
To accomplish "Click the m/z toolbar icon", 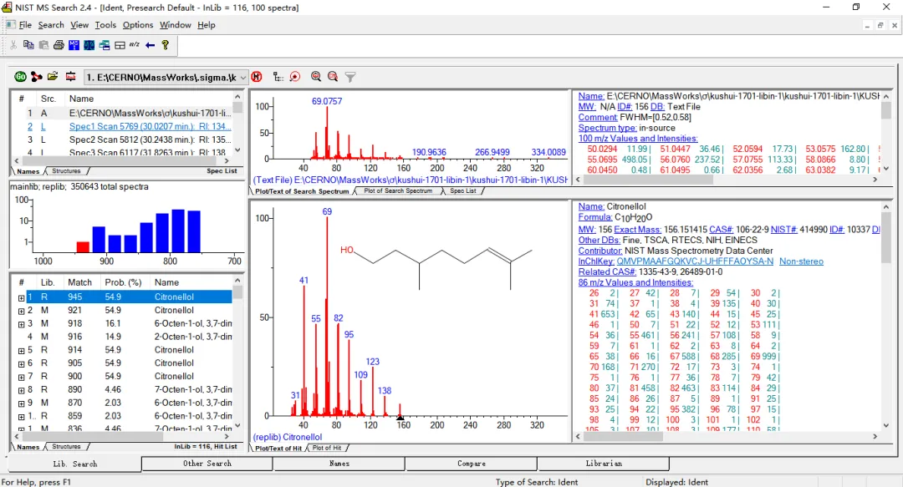I will pos(135,45).
